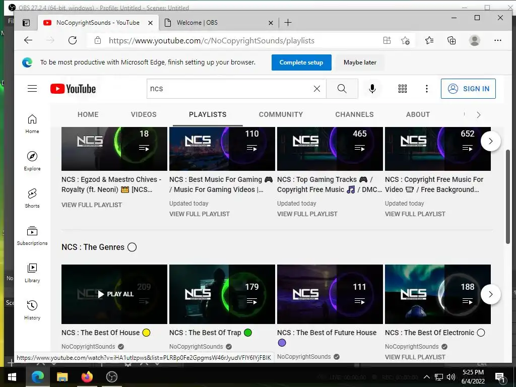516x387 pixels.
Task: Open the apps available icon in address bar
Action: click(x=387, y=40)
